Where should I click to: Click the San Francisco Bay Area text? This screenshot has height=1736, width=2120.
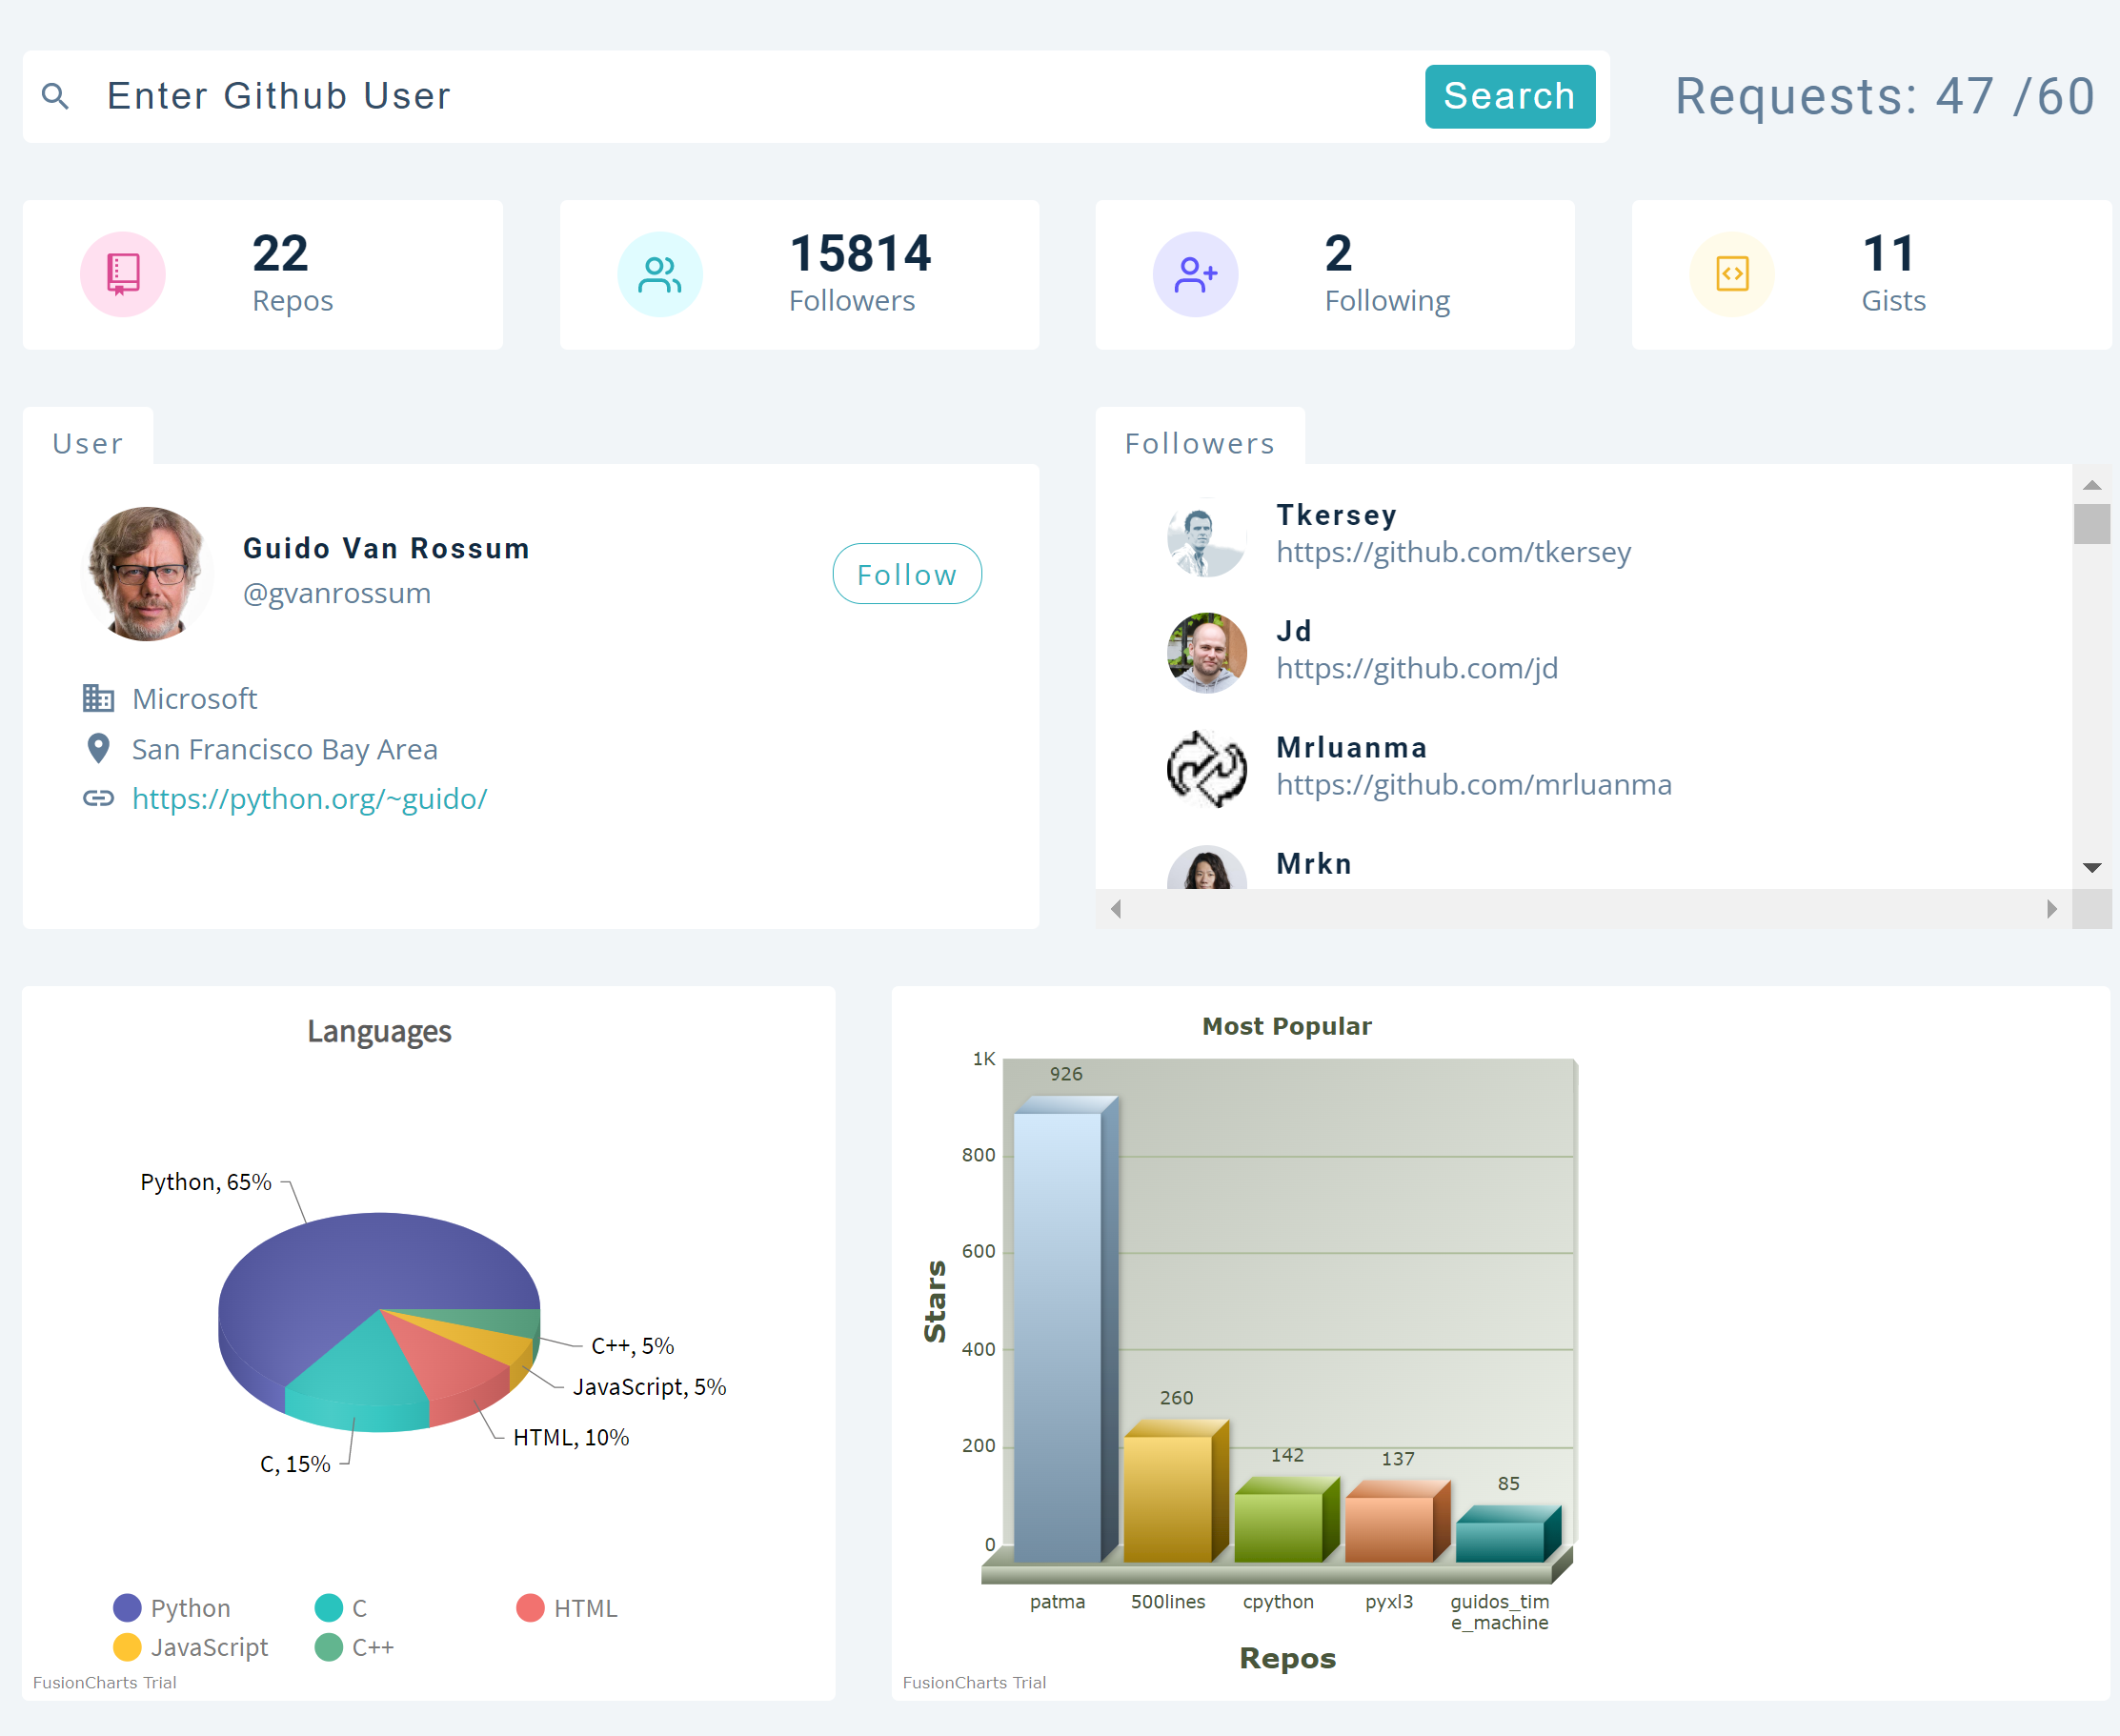pyautogui.click(x=285, y=749)
